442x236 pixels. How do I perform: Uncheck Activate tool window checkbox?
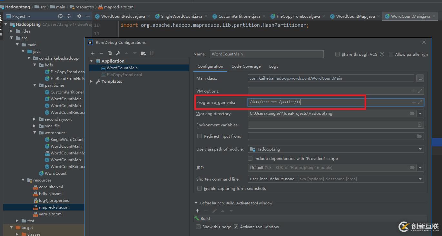point(236,227)
